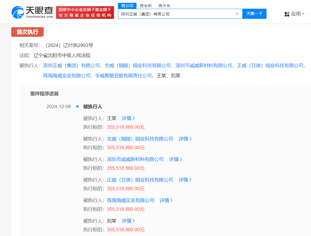Open 详情 for 深圳市诚威新材料有限公司

click(x=175, y=159)
